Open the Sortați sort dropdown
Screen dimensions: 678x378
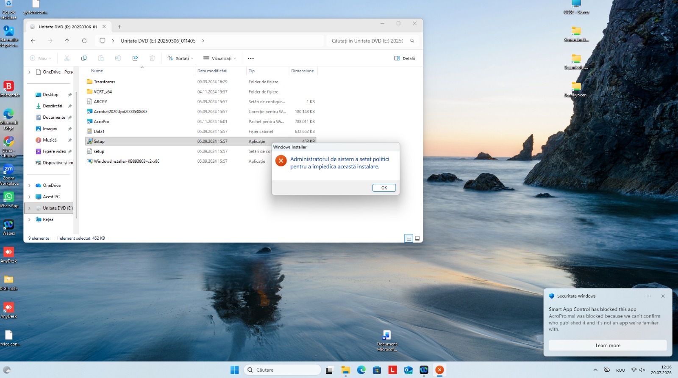(181, 58)
